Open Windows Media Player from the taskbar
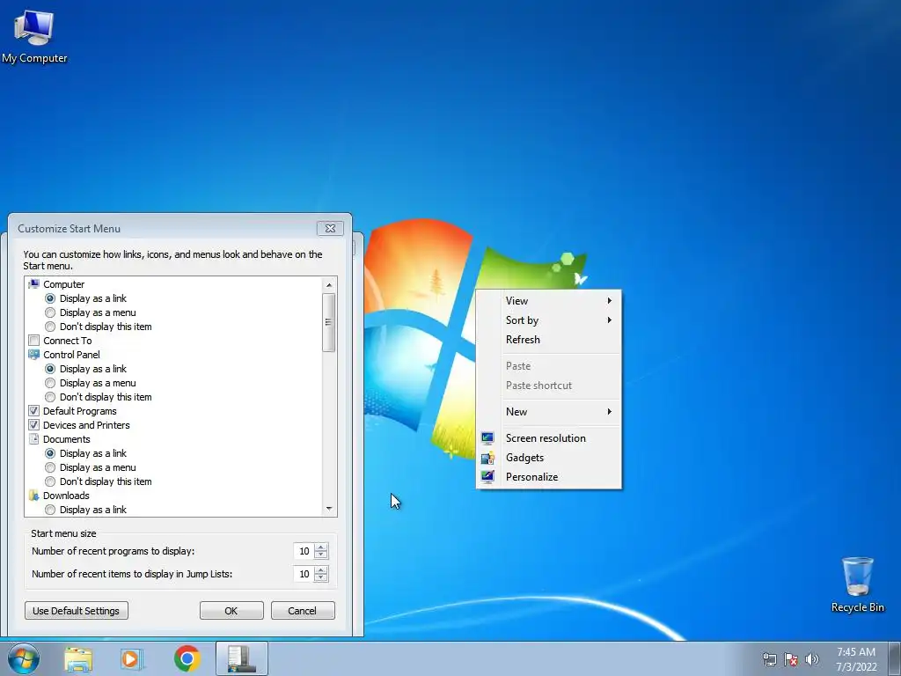Image resolution: width=901 pixels, height=676 pixels. (132, 658)
